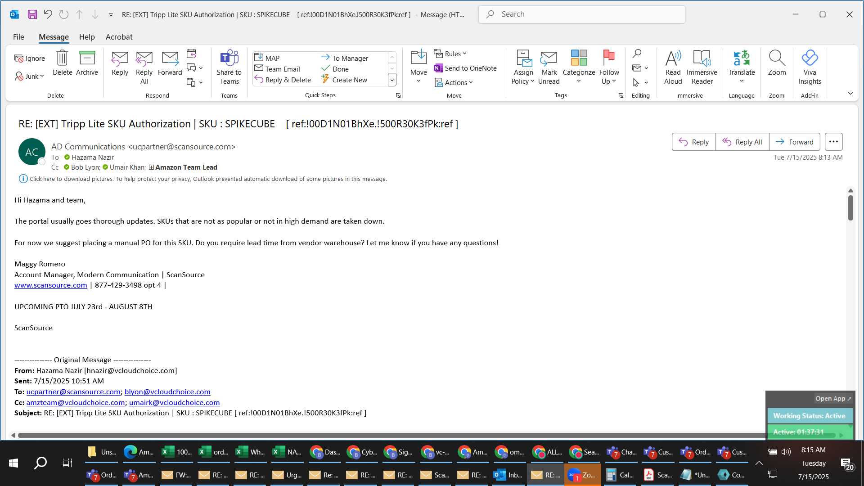Open Viva Insights add-in
This screenshot has width=864, height=486.
[810, 67]
